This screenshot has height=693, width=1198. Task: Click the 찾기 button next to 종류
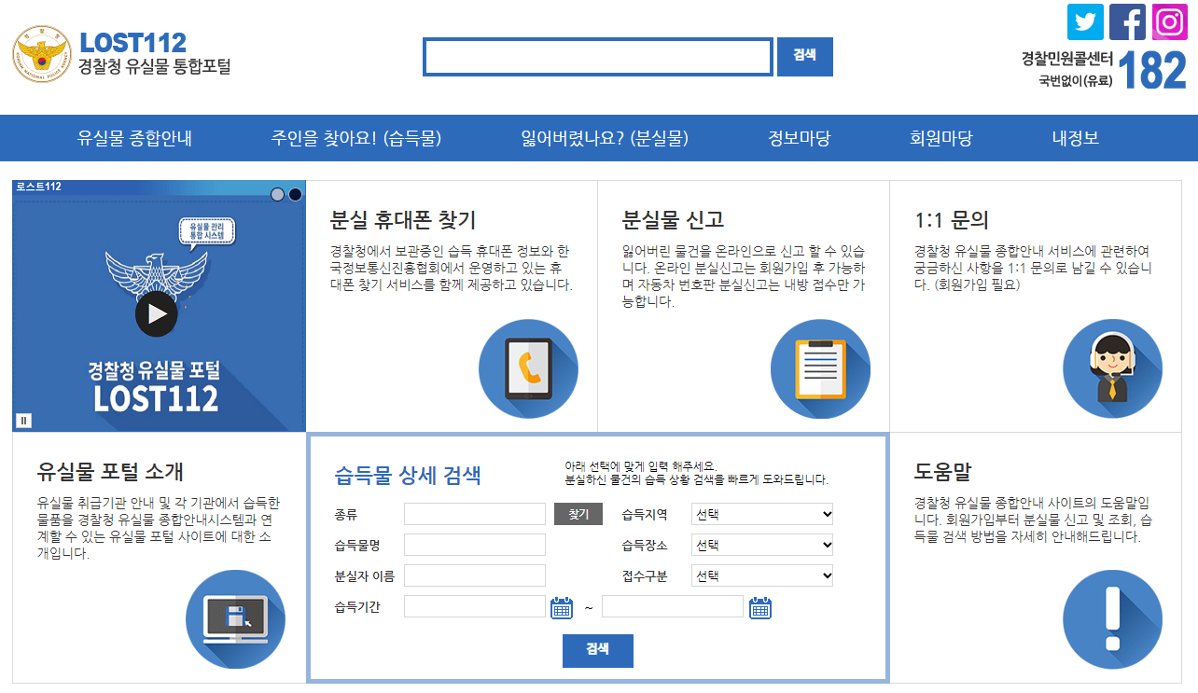[x=578, y=514]
